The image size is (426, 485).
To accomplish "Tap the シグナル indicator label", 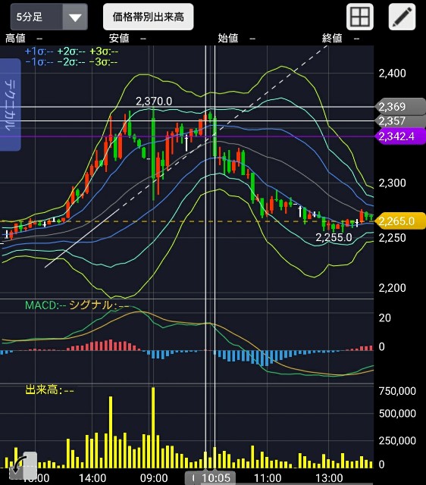I will 99,305.
